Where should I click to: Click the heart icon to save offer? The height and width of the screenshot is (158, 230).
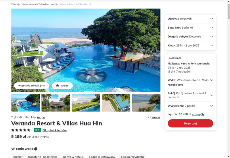click(x=149, y=117)
